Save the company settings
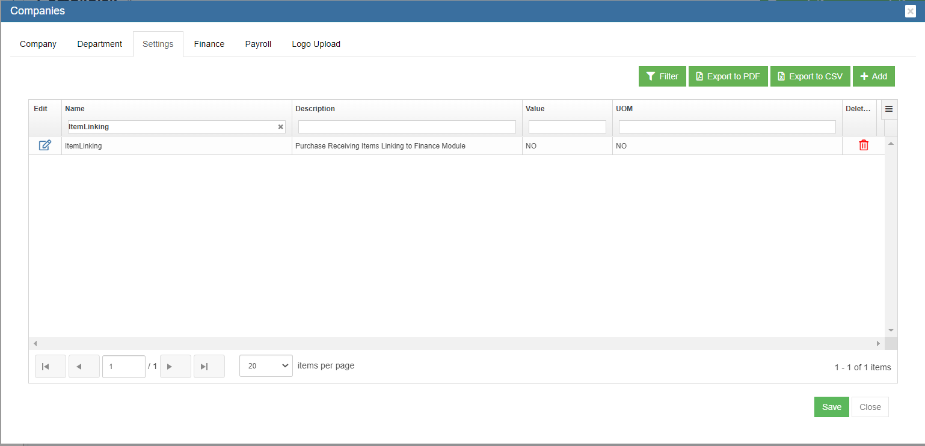Viewport: 925px width, 446px height. (x=831, y=407)
